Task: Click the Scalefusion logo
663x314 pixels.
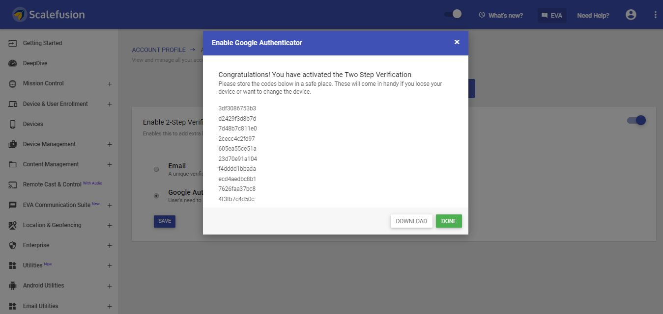Action: click(x=49, y=15)
